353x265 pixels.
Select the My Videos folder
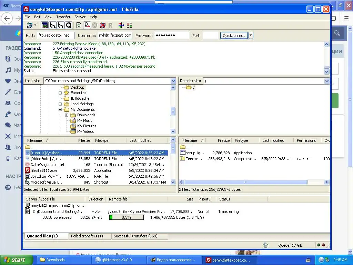pyautogui.click(x=85, y=131)
